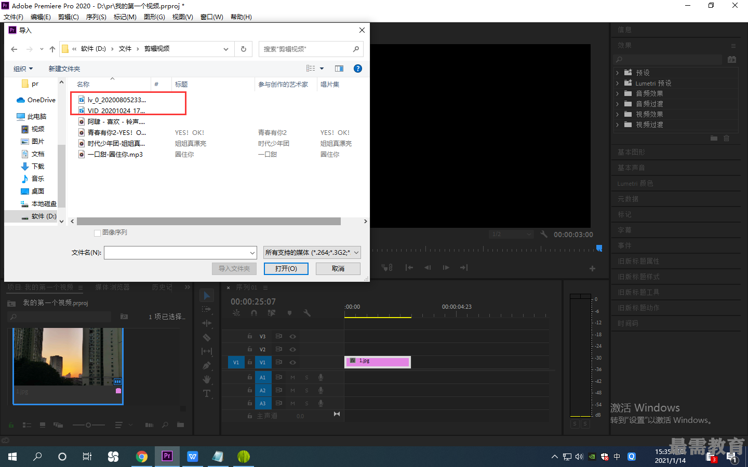Toggle insert sequence as nest icon

[x=236, y=313]
